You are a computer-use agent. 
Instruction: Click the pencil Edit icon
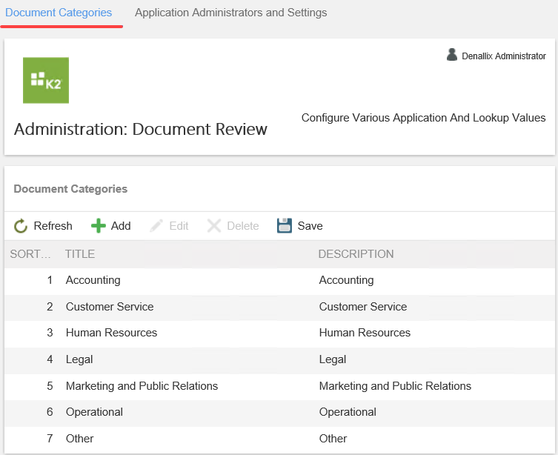(x=156, y=226)
